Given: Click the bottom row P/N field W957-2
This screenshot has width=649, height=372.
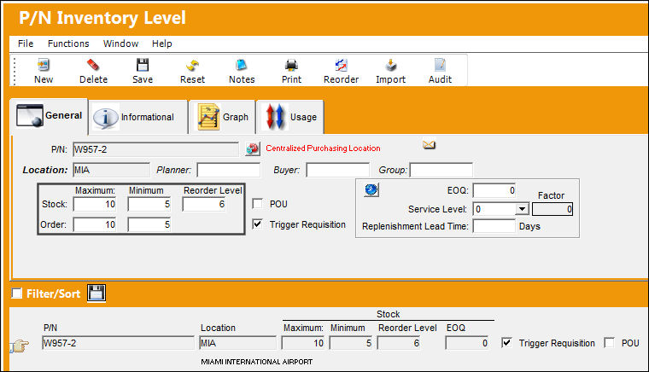Looking at the screenshot, I should [118, 343].
